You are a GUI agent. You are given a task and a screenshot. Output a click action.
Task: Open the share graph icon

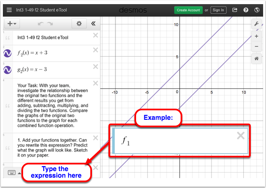[x=235, y=10]
